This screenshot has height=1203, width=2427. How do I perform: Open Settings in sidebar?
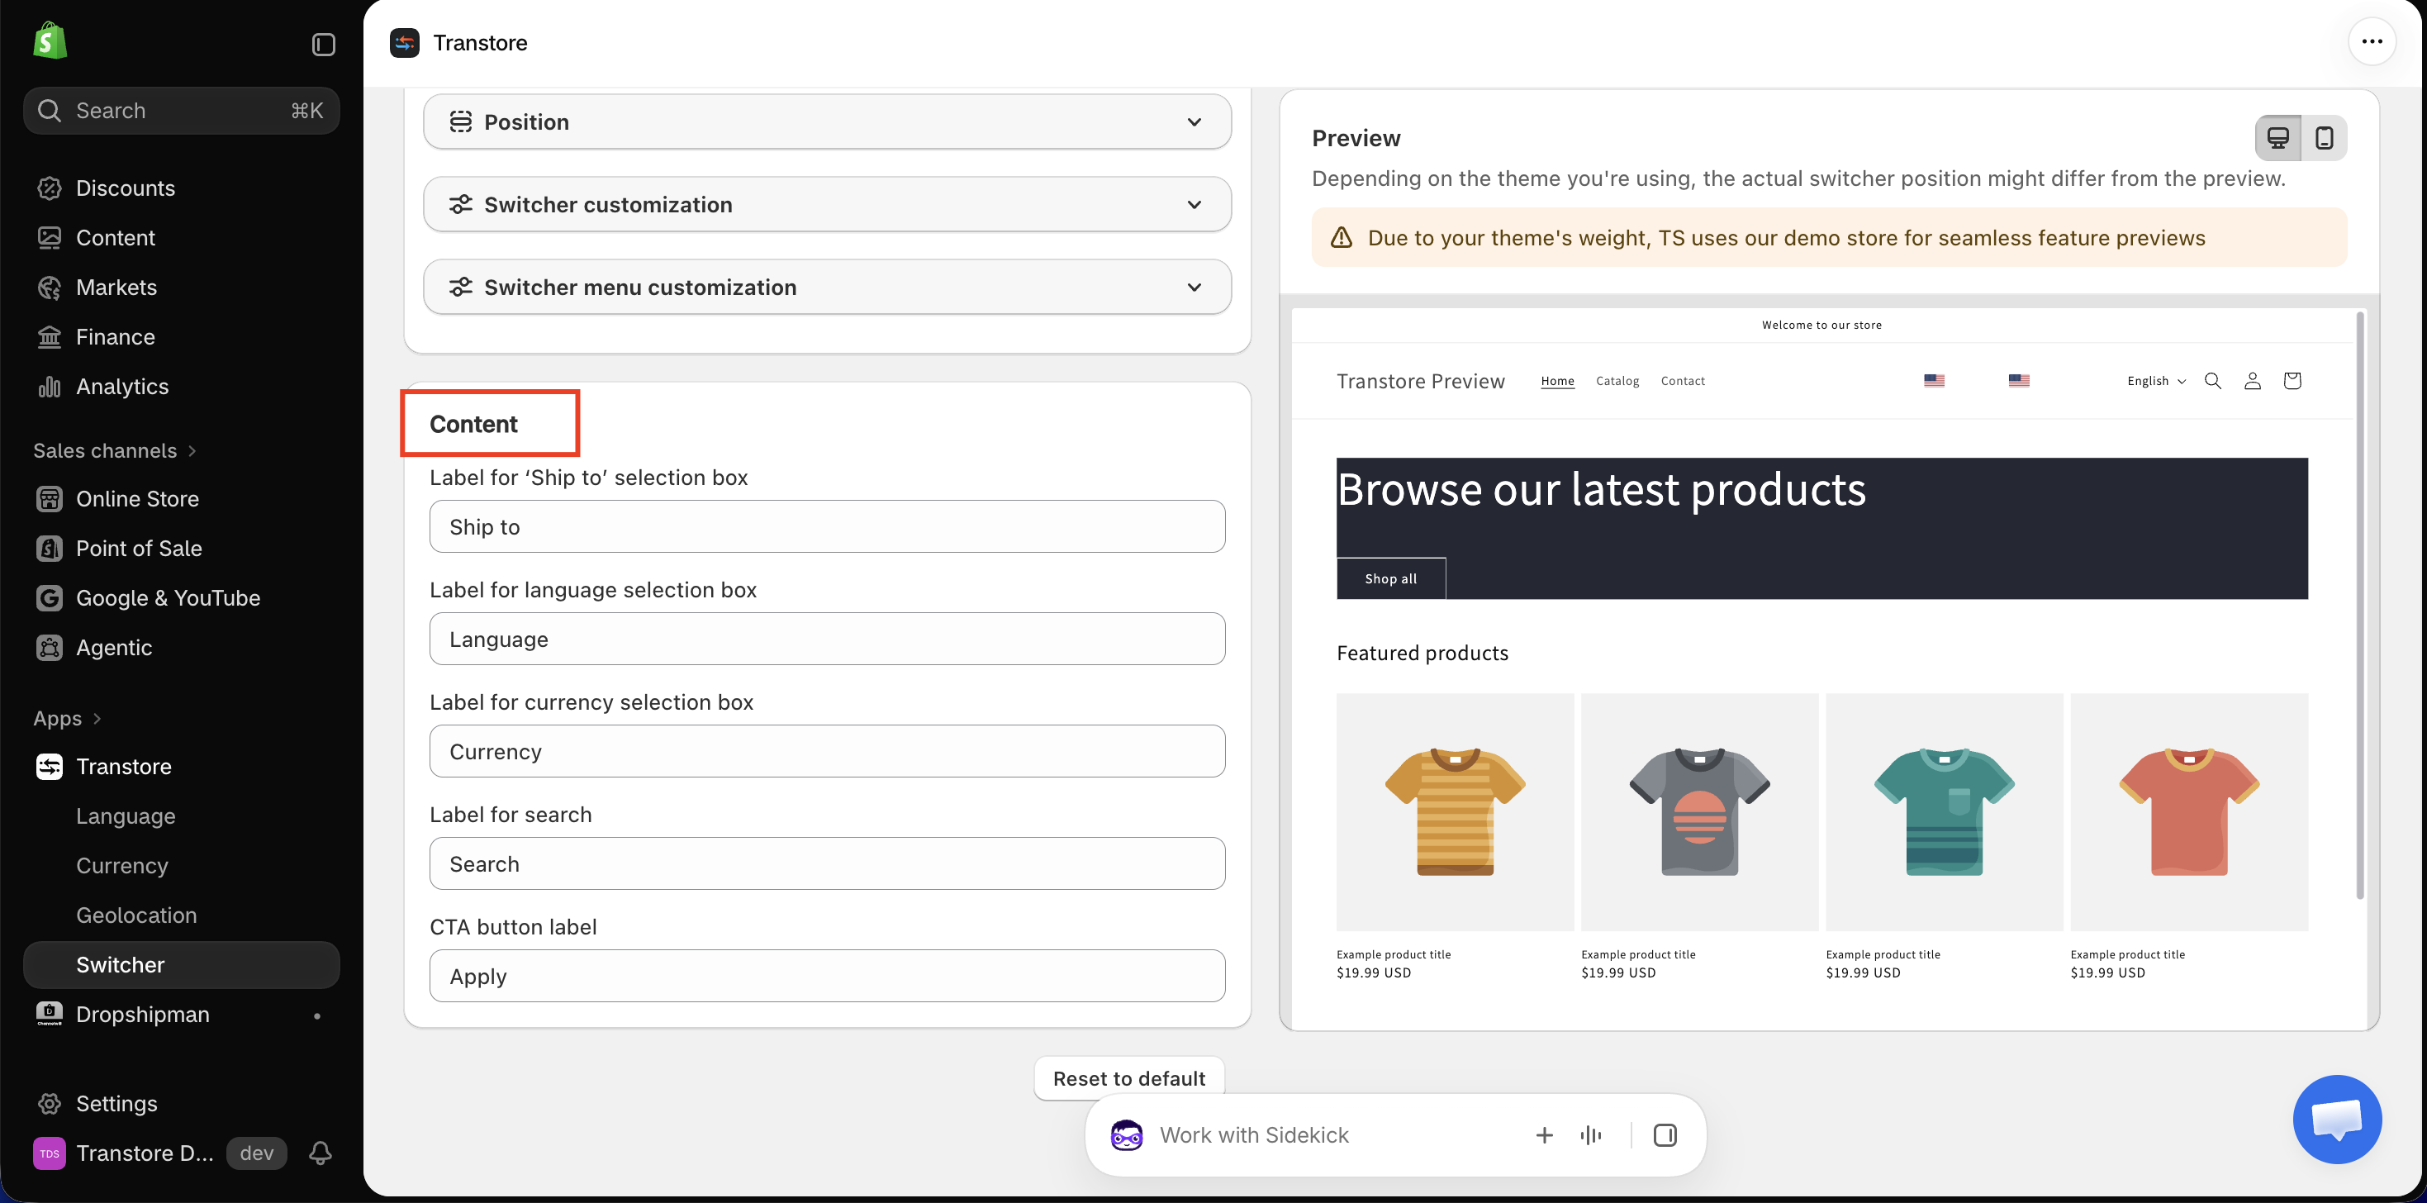pos(182,1103)
